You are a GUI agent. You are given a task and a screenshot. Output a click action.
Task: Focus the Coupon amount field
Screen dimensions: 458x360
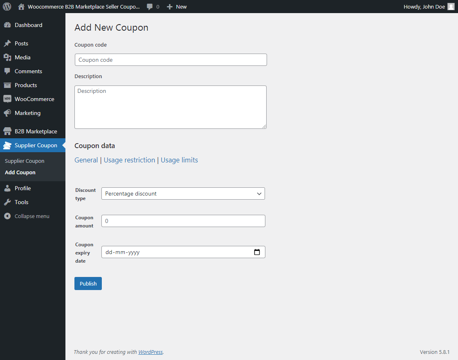[183, 221]
